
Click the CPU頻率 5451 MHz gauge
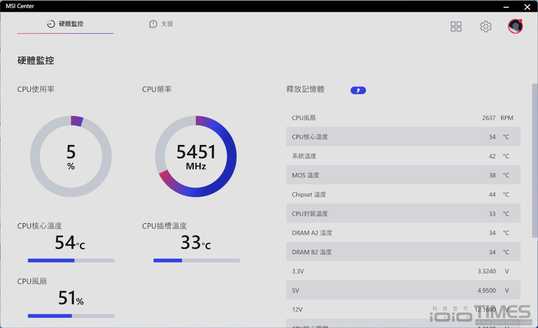tap(196, 157)
